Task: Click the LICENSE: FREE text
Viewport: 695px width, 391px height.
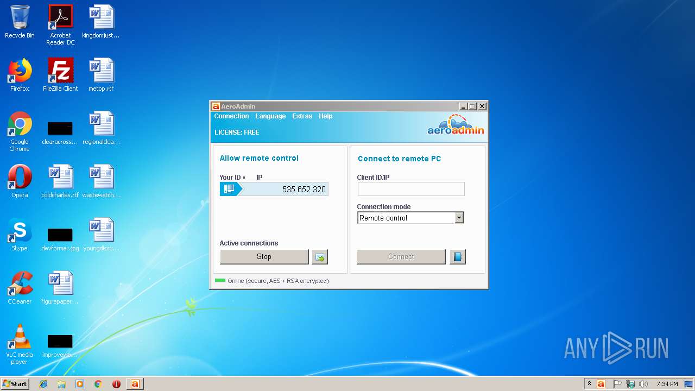Action: click(237, 133)
